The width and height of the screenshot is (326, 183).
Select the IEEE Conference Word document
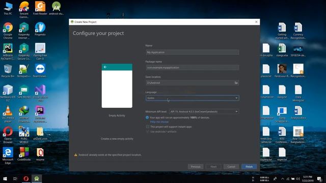282,135
